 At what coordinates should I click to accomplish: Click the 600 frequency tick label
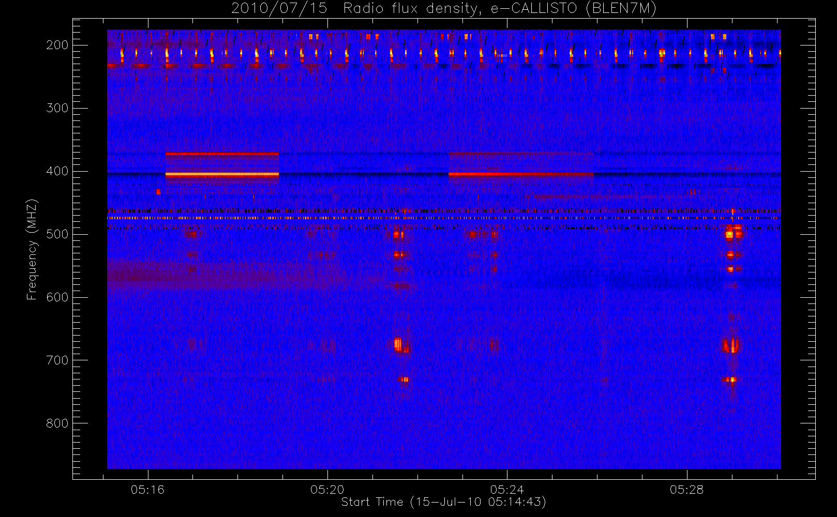[57, 297]
